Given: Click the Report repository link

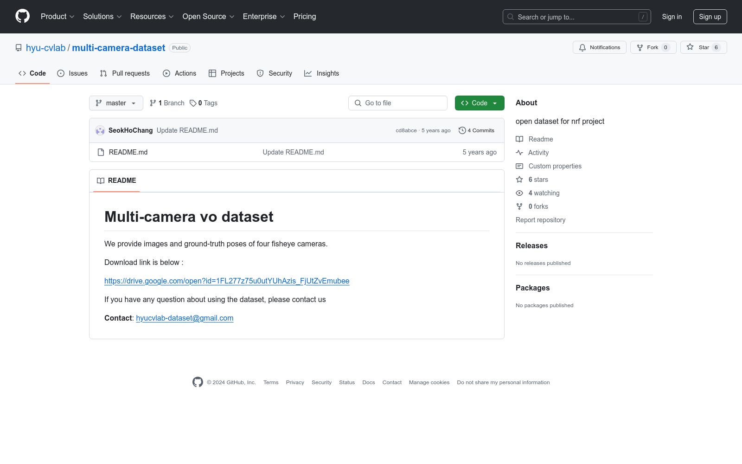Looking at the screenshot, I should [541, 220].
